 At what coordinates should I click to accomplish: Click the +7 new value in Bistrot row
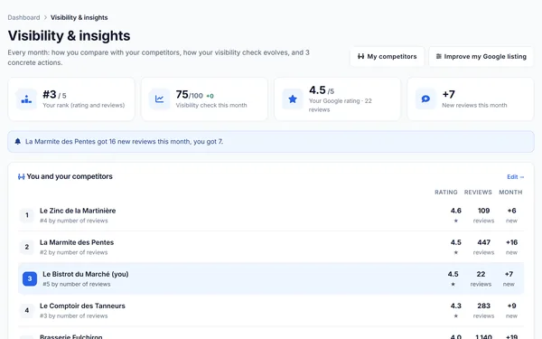[509, 274]
